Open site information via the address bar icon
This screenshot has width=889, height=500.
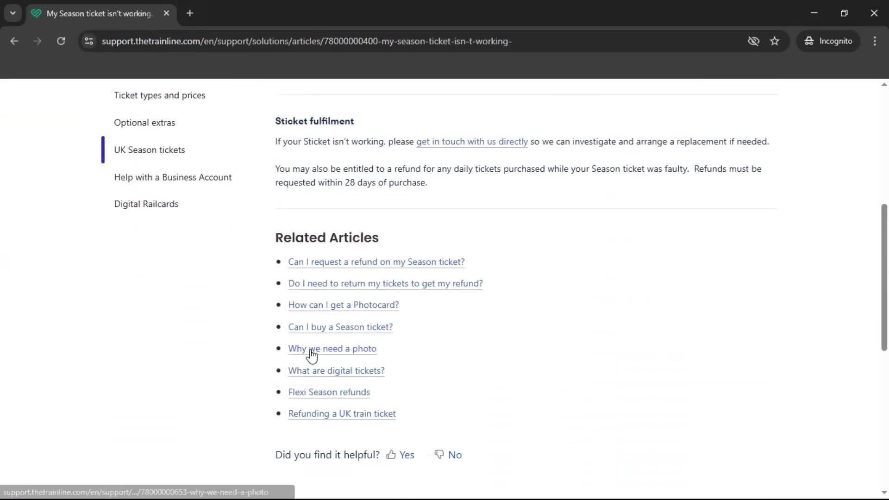tap(88, 41)
